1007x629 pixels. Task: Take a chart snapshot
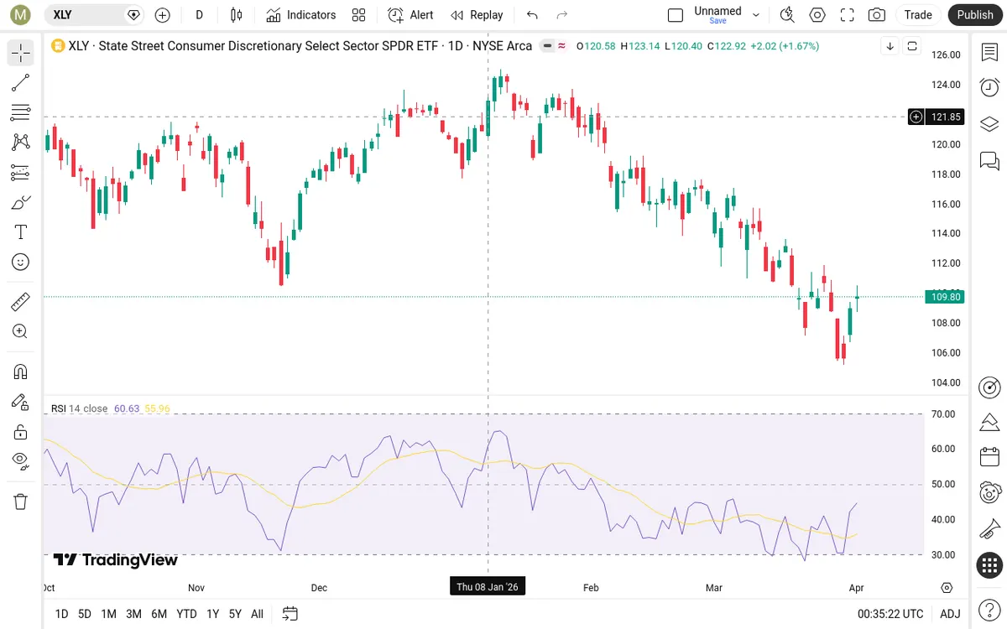(x=877, y=15)
